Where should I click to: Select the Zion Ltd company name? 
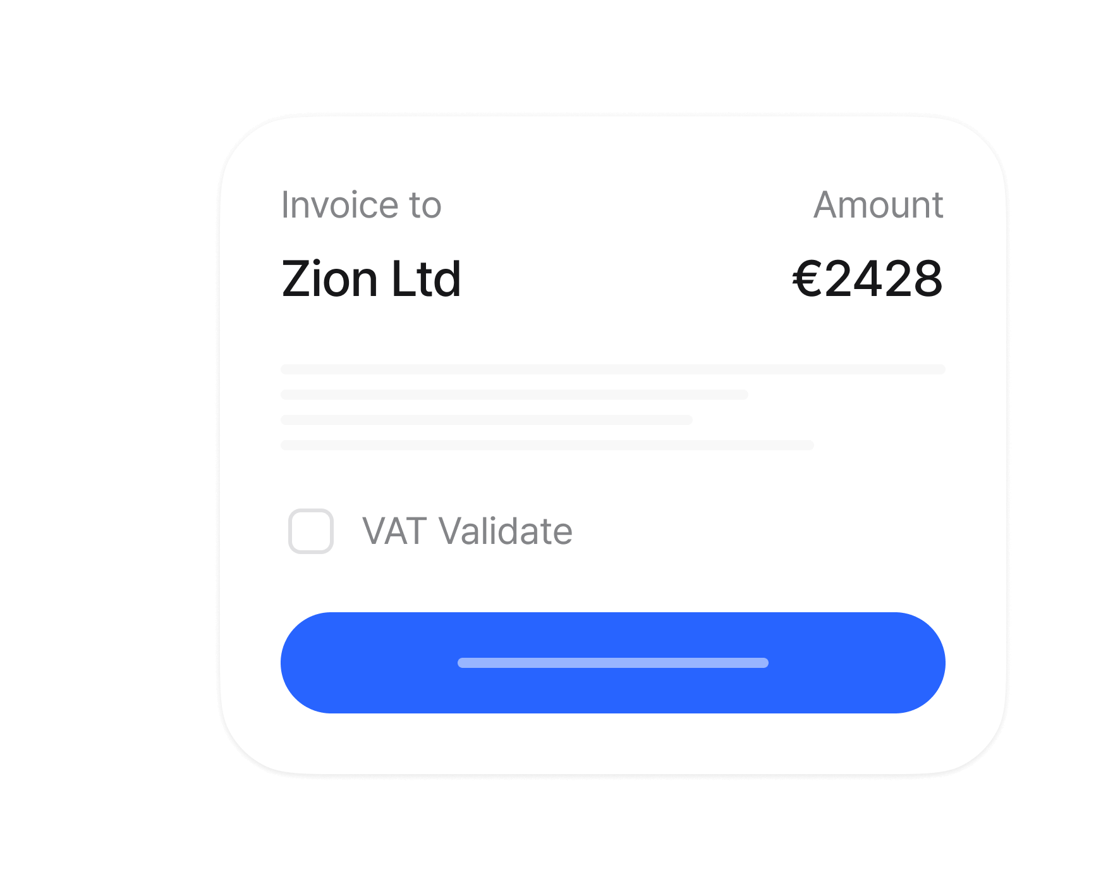coord(371,279)
